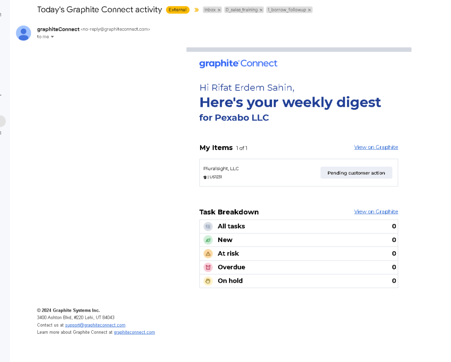The width and height of the screenshot is (451, 362).
Task: Click the graphiteConnect sender name
Action: coord(58,29)
